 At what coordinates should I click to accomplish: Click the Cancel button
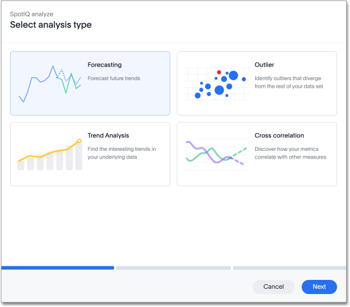pos(273,287)
